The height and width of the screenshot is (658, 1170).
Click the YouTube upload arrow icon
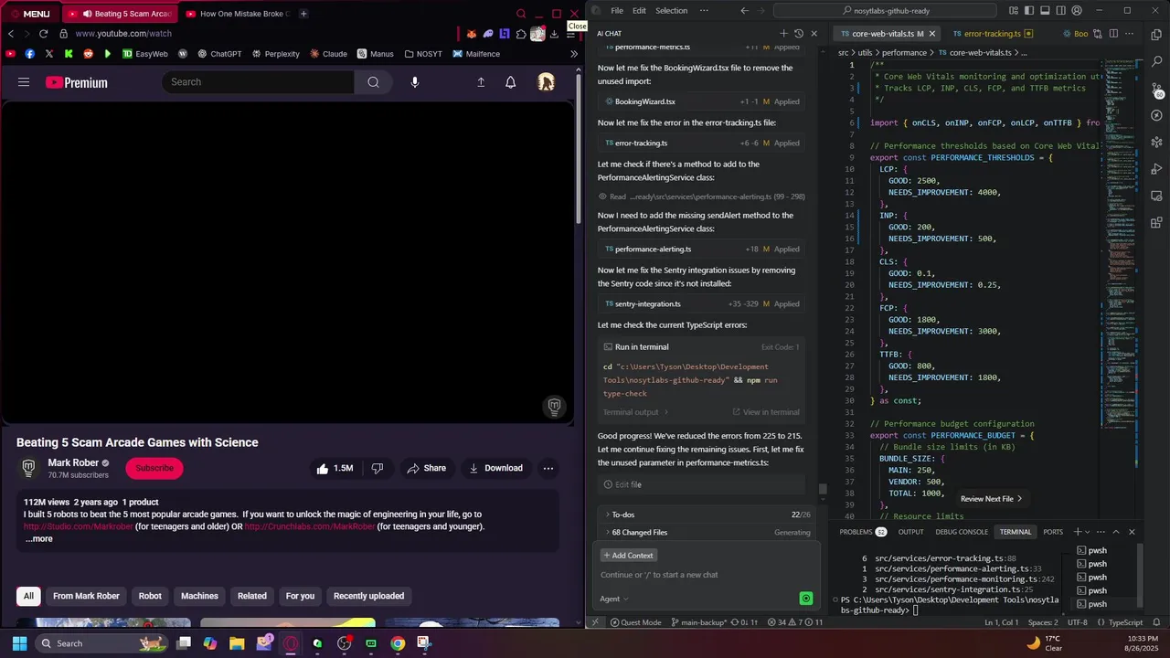point(481,82)
